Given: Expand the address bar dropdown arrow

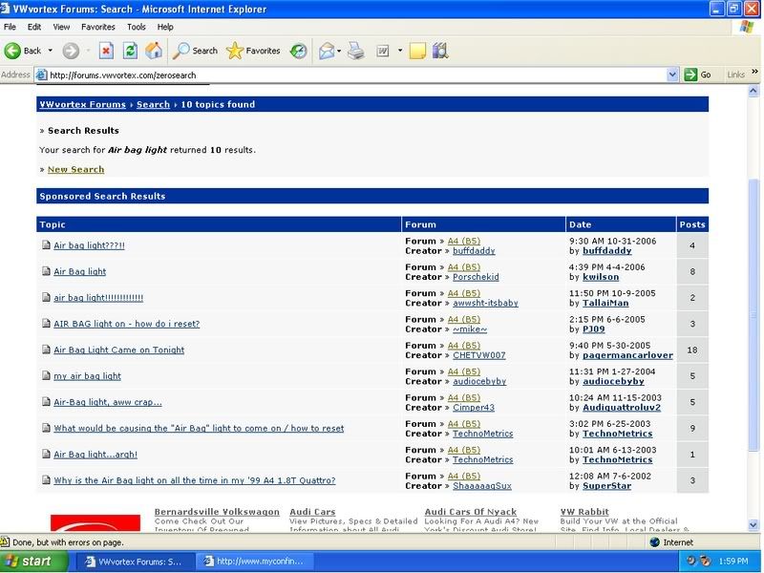Looking at the screenshot, I should click(674, 74).
